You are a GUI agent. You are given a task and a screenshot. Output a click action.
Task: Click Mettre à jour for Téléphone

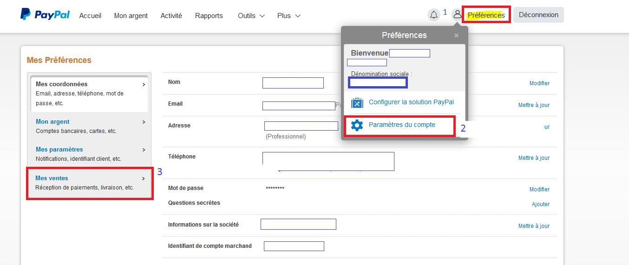534,158
